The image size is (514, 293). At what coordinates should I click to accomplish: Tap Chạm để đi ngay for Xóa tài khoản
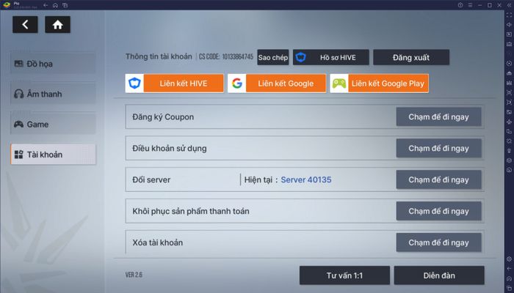pos(438,242)
